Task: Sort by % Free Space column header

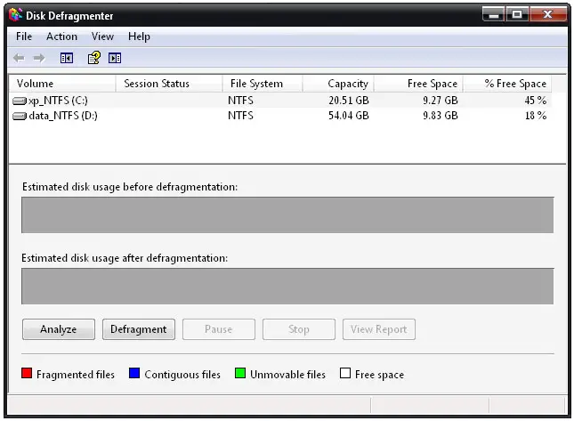Action: point(507,84)
